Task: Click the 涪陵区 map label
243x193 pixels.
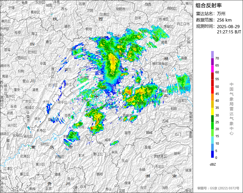Action: [x=45, y=144]
